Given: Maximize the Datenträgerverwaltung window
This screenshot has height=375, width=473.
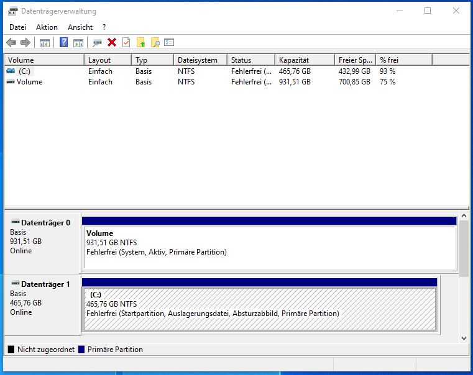Looking at the screenshot, I should [x=428, y=11].
